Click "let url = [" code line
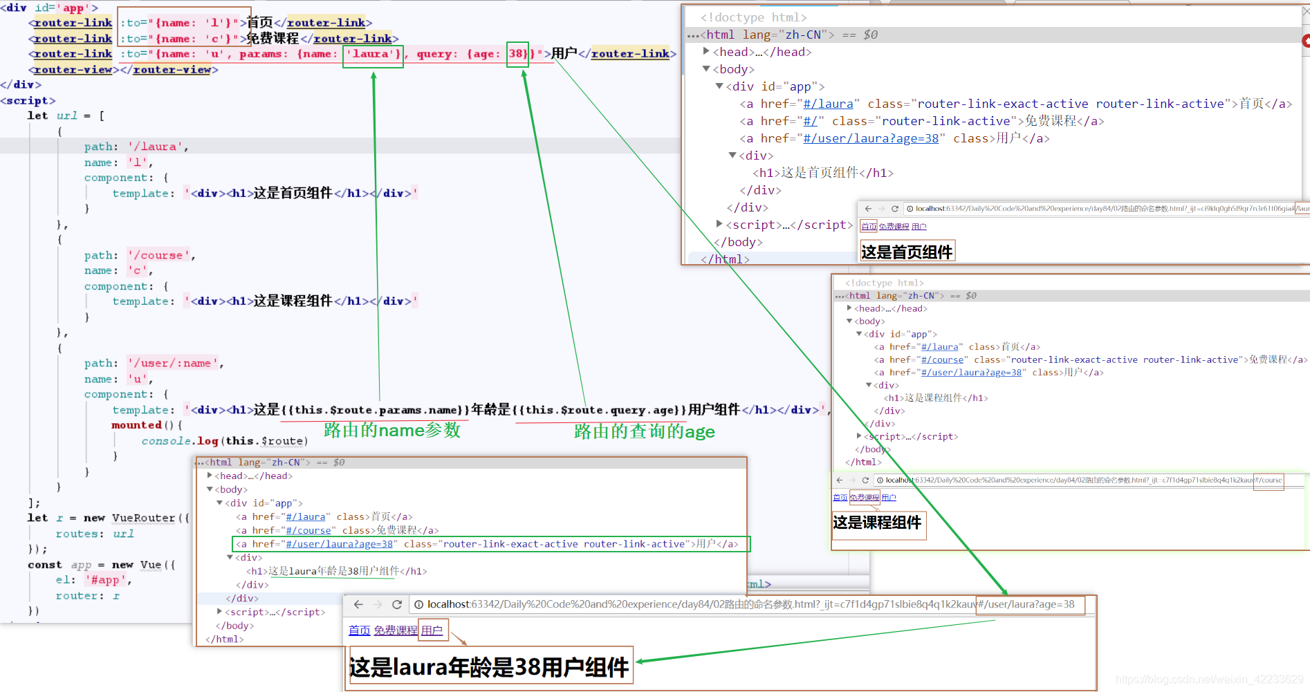 coord(66,115)
